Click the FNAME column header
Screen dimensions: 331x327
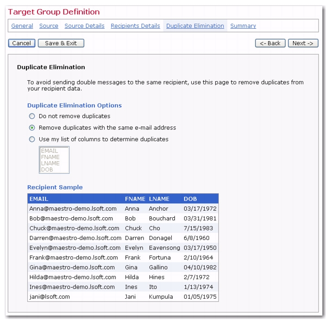[135, 199]
